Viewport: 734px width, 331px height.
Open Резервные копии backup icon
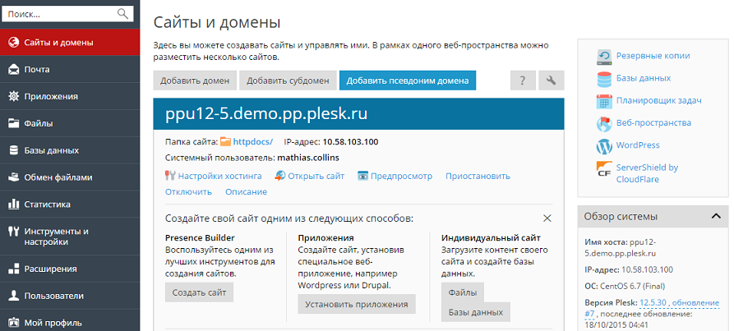coord(604,56)
